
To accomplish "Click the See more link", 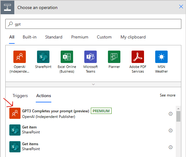I will [168, 95].
